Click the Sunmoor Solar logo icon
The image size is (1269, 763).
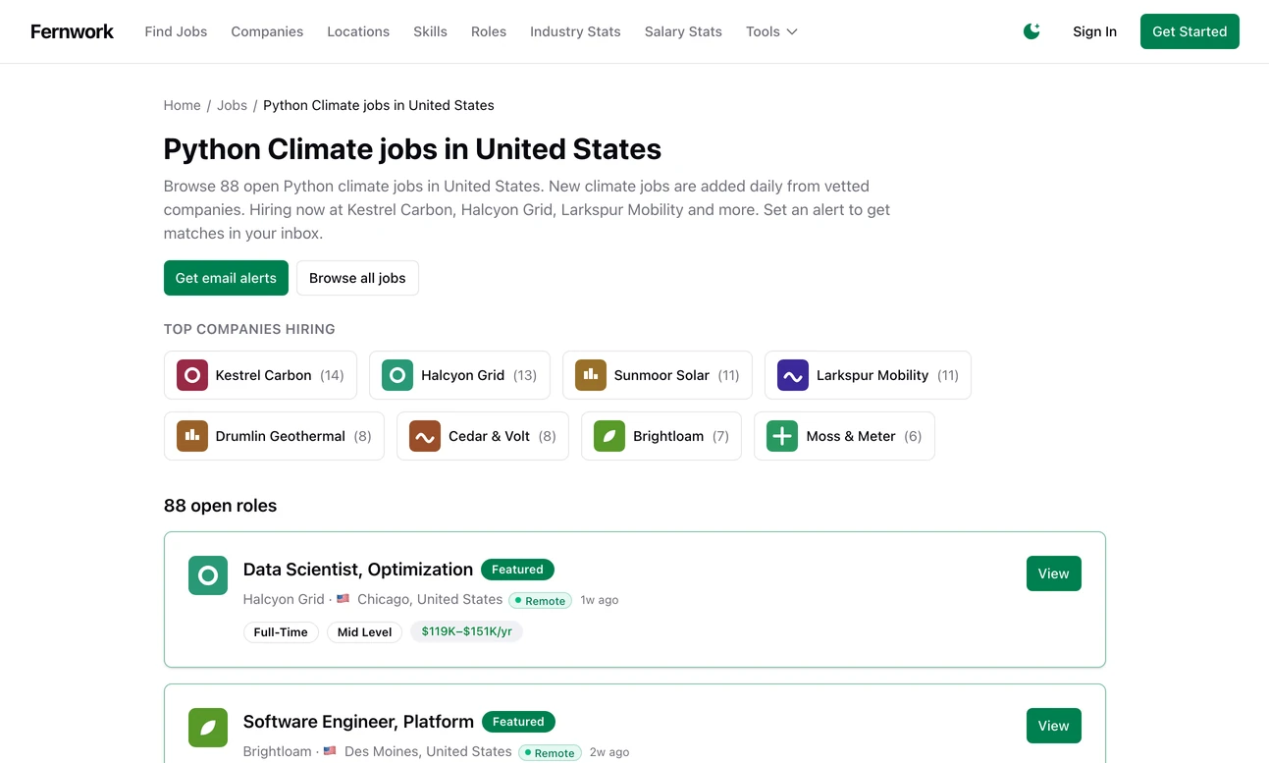(x=591, y=375)
